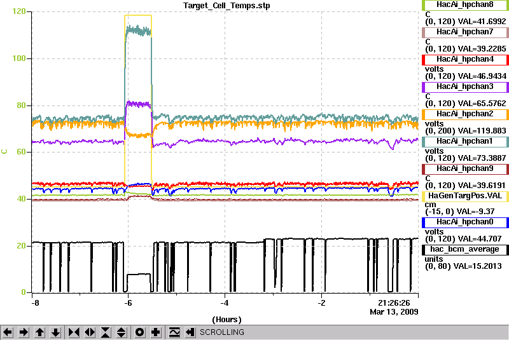
Task: Select the HacAi_hpchan3 curve legend entry
Action: click(x=465, y=87)
